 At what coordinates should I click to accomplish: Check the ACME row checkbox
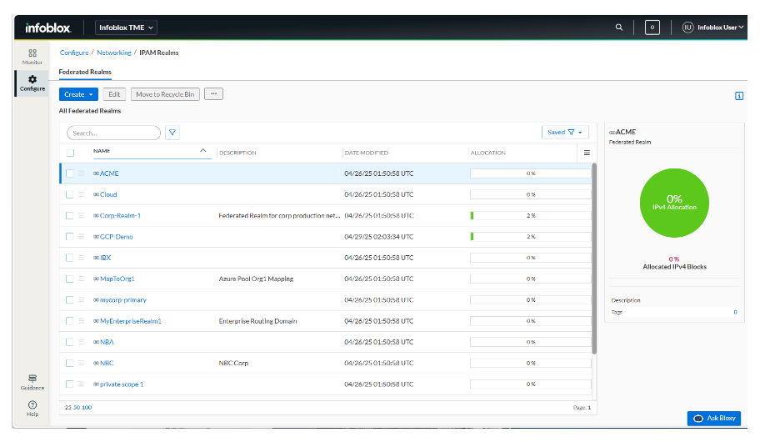point(71,173)
